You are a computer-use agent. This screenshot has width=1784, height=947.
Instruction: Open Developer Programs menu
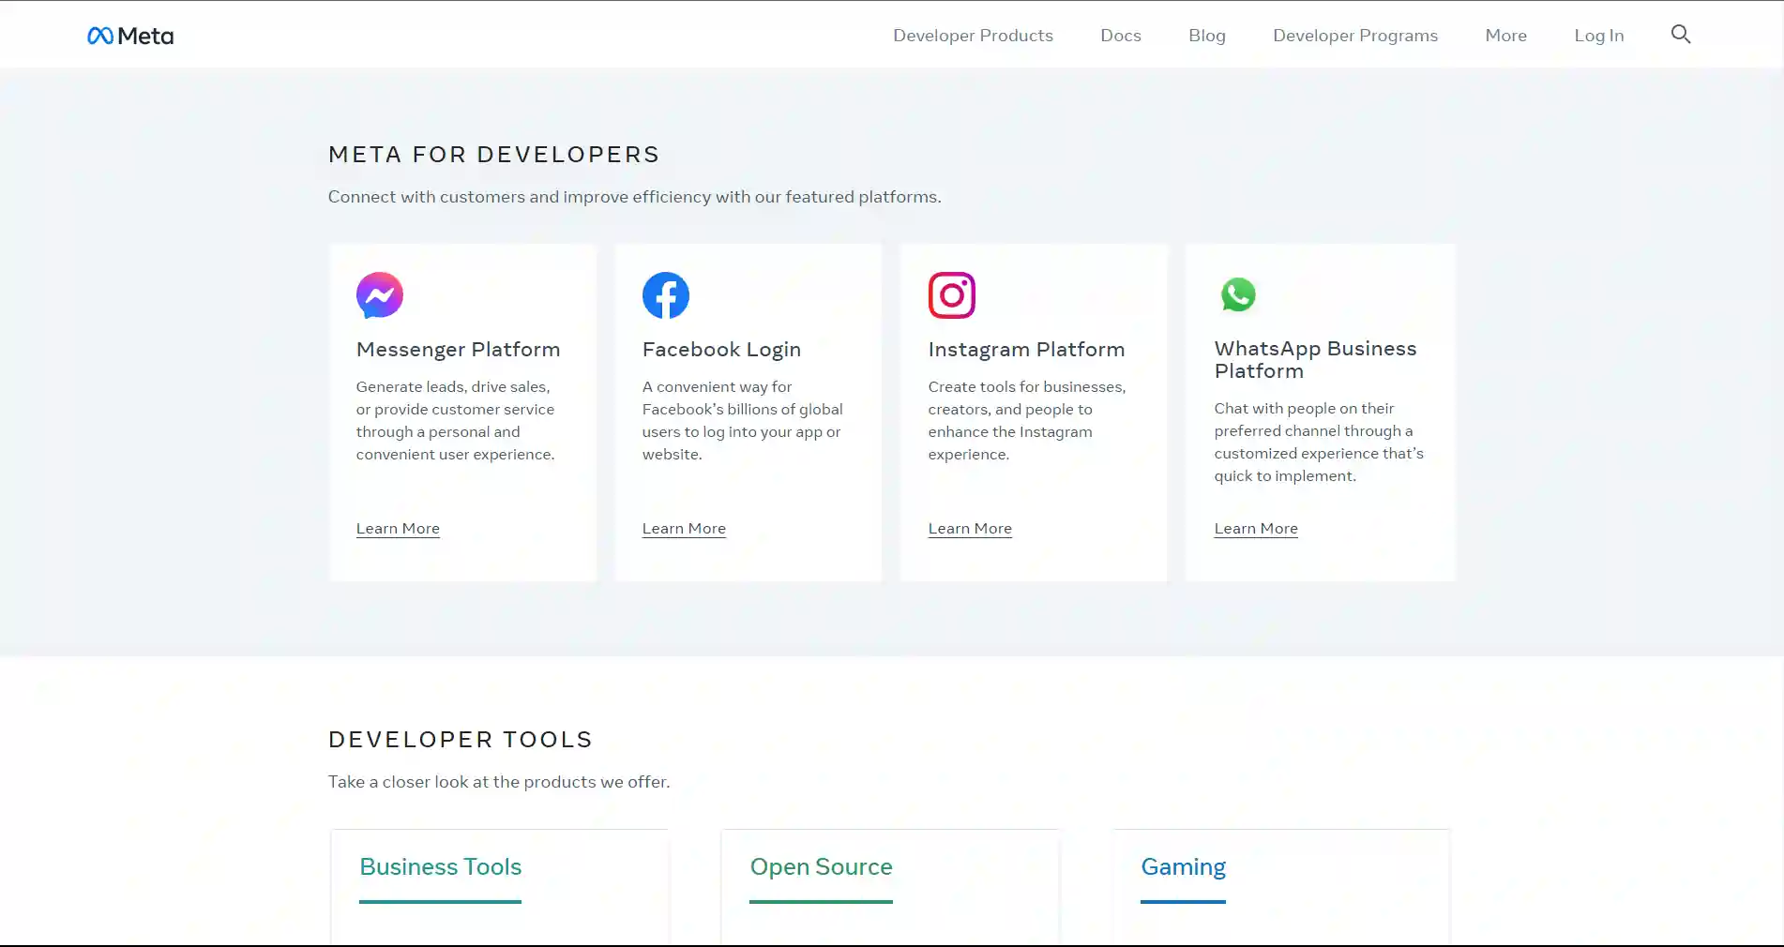point(1355,36)
